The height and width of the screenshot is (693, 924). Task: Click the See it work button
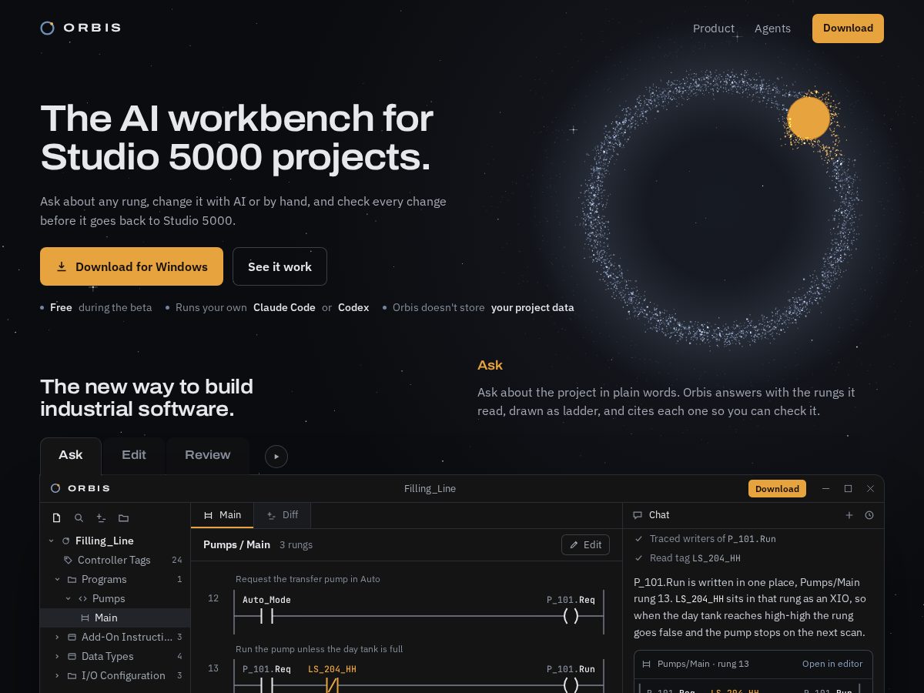coord(280,266)
